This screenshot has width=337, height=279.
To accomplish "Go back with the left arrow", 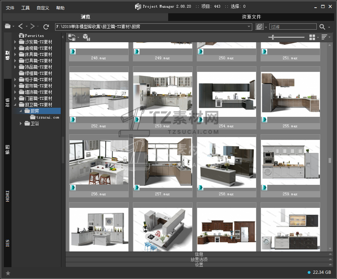I will [21, 27].
